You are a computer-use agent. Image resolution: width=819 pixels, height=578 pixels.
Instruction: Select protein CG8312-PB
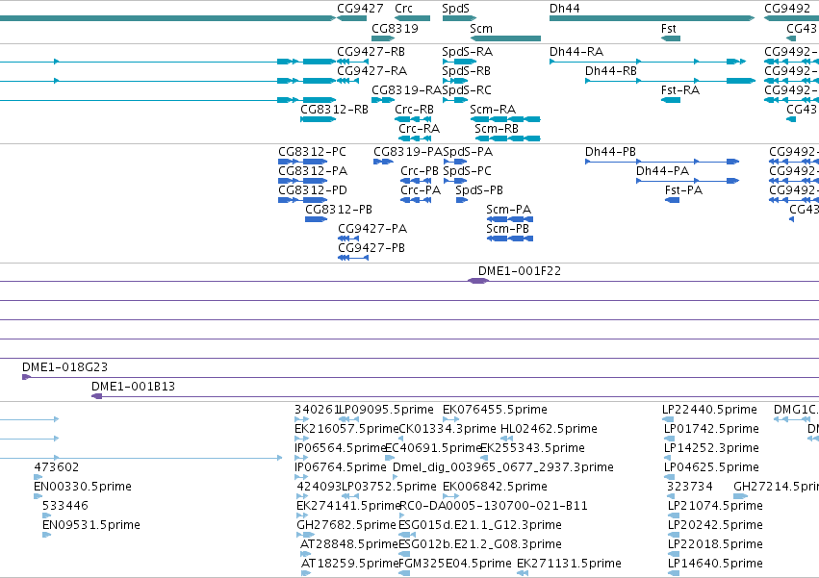tap(316, 219)
